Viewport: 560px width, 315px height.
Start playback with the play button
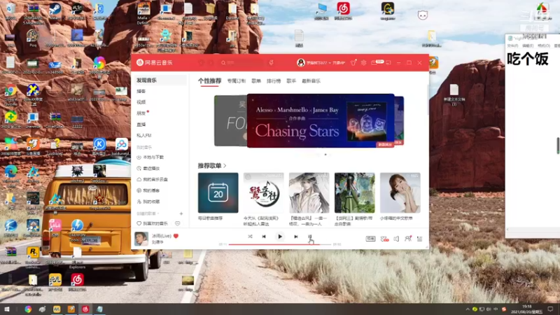pyautogui.click(x=280, y=237)
